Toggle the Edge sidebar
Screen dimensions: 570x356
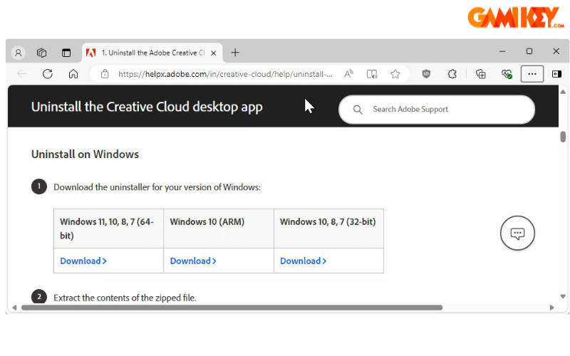(556, 74)
